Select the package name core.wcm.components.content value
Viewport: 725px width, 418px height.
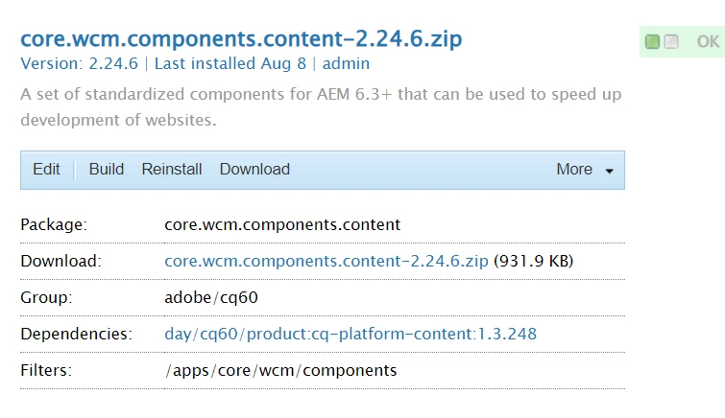[282, 225]
